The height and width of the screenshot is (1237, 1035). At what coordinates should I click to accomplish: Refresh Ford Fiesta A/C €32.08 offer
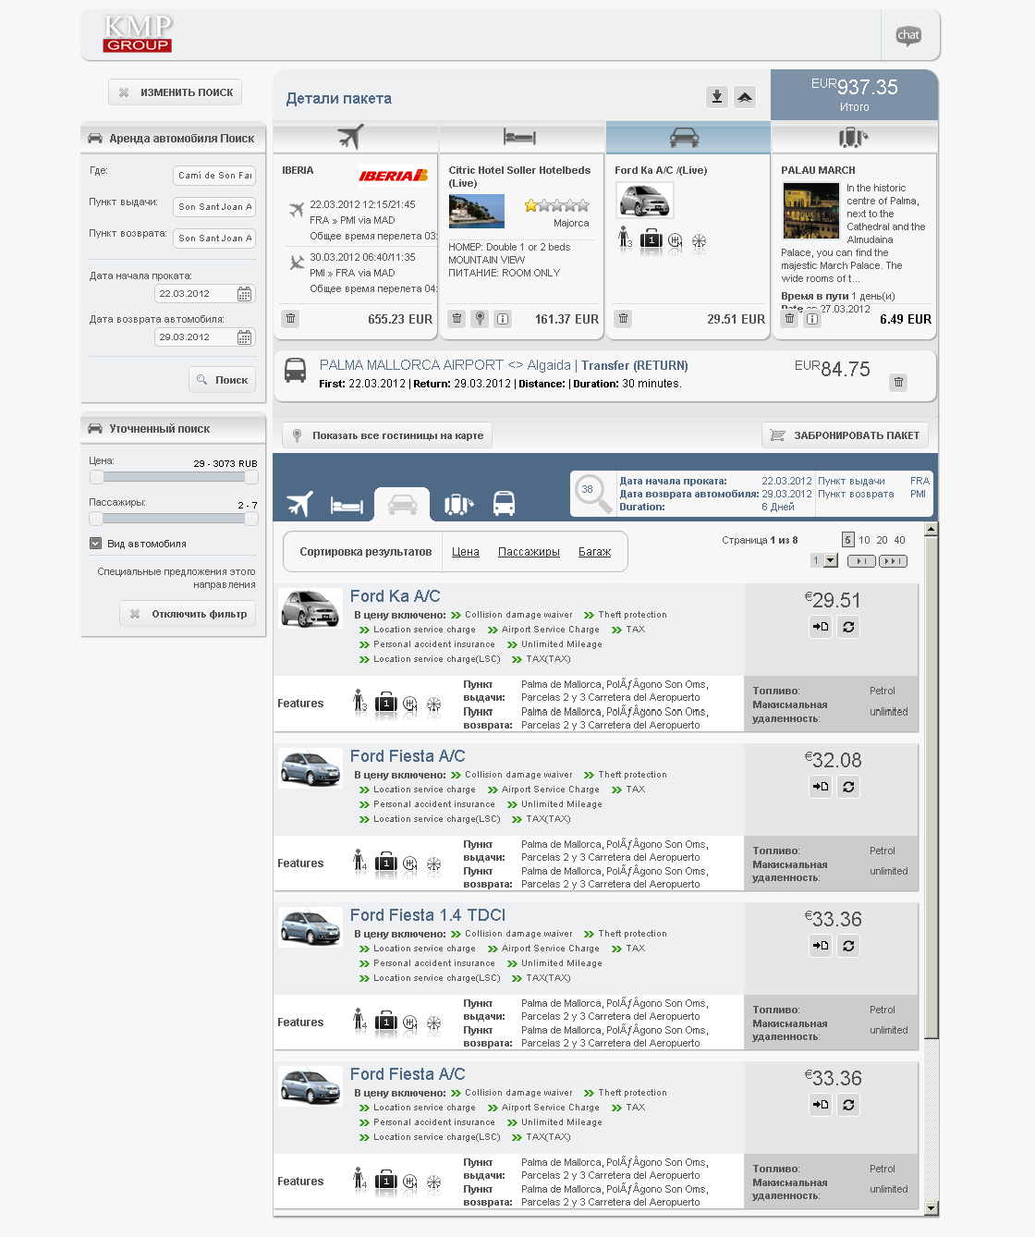848,787
